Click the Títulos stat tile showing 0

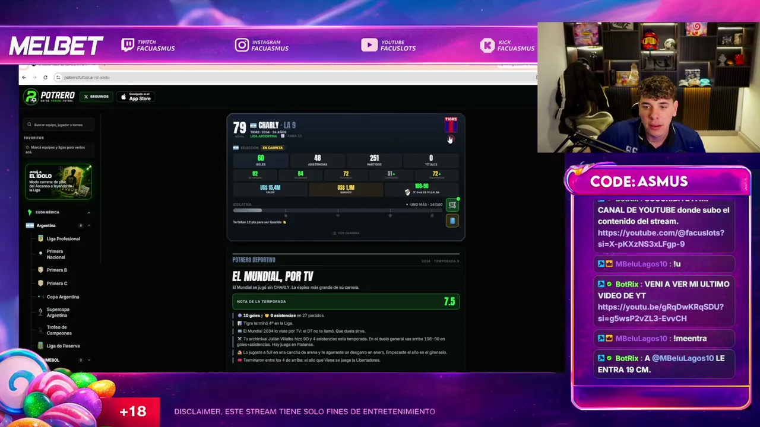click(431, 160)
